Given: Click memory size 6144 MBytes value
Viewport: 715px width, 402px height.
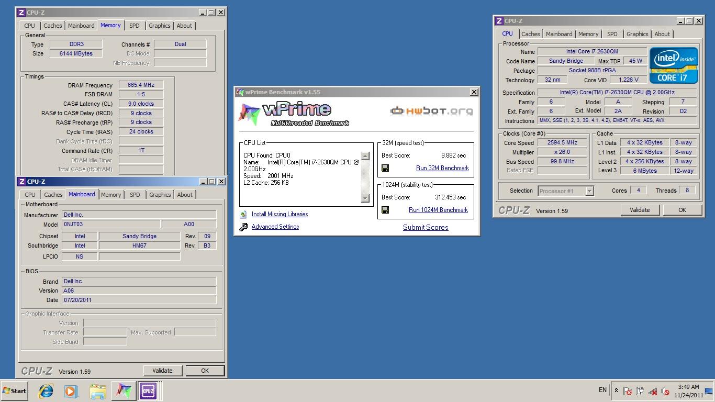Looking at the screenshot, I should click(x=76, y=53).
